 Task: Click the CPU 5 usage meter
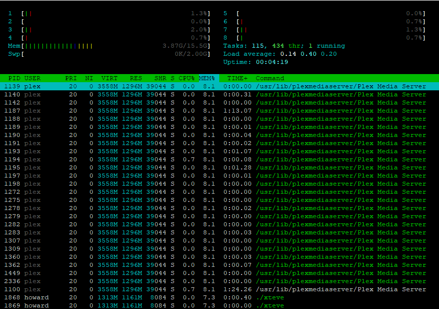[324, 13]
